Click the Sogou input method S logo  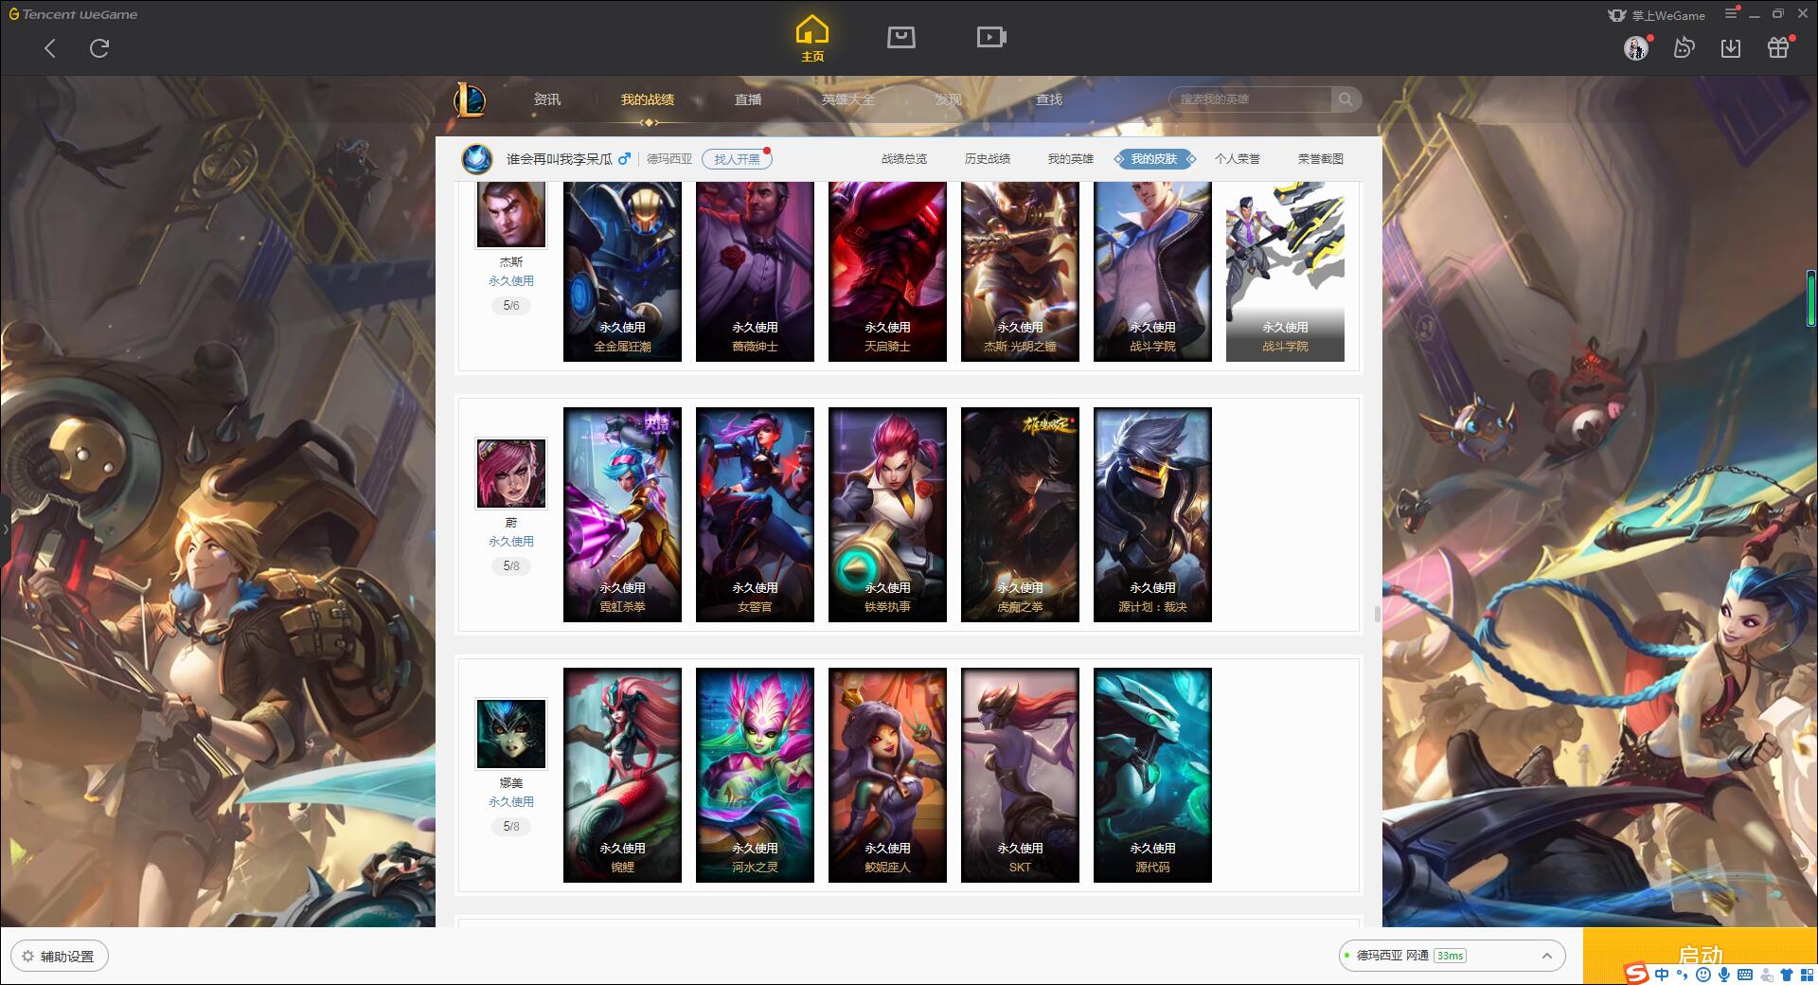[1636, 973]
